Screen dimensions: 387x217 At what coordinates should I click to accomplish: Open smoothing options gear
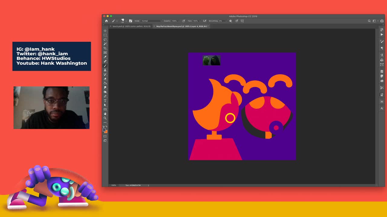[230, 21]
